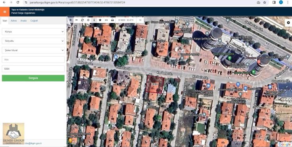
Task: Print the map with printer icon
Action: [113, 20]
